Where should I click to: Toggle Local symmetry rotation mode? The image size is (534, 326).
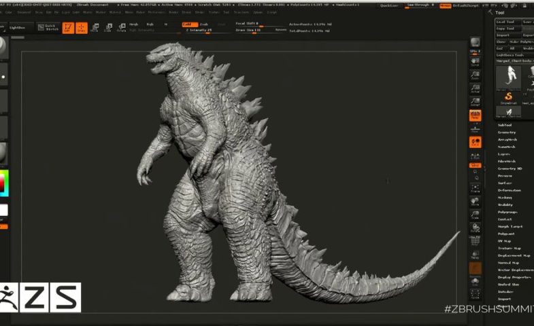(x=475, y=142)
